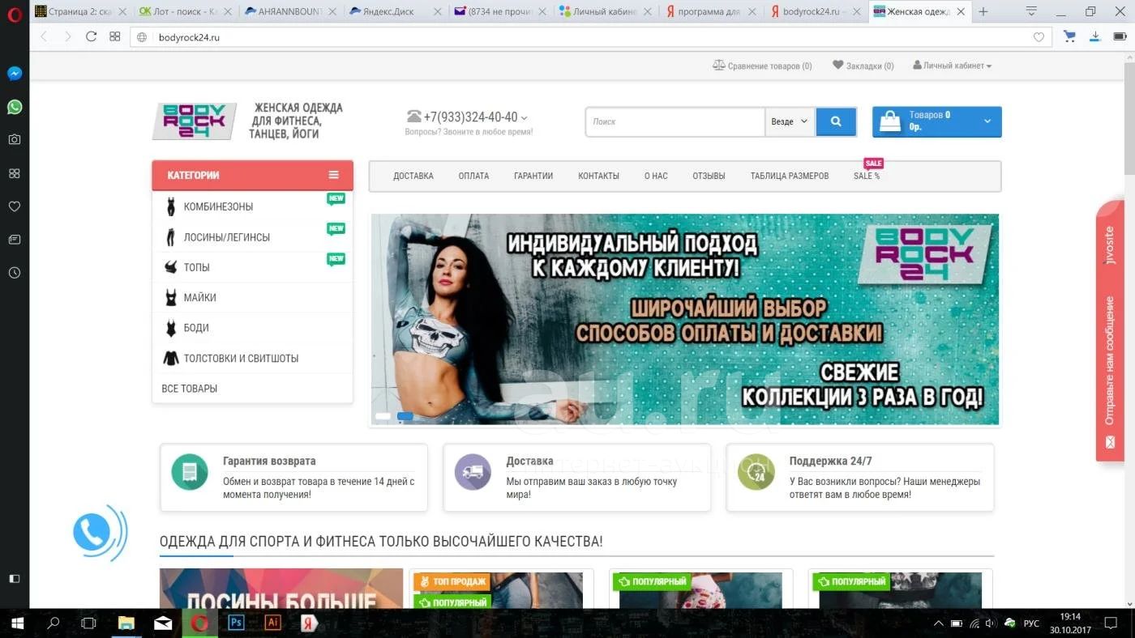This screenshot has width=1135, height=638.
Task: Open Sale % menu item
Action: click(867, 176)
